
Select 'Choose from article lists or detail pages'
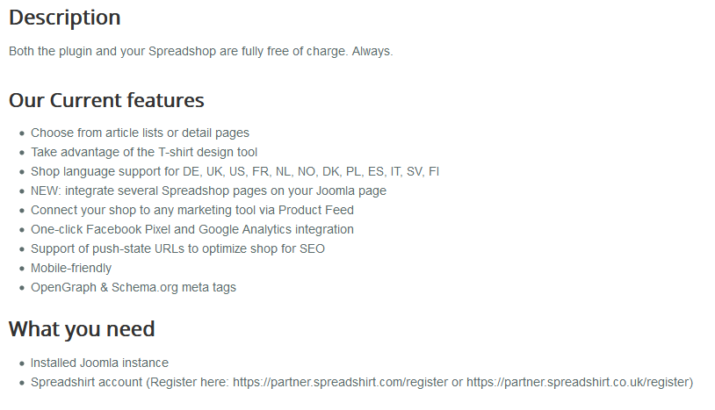tap(140, 133)
